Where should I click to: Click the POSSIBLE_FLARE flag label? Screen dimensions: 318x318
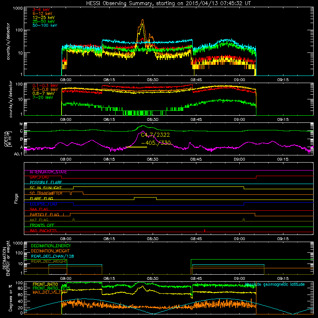pyautogui.click(x=46, y=182)
